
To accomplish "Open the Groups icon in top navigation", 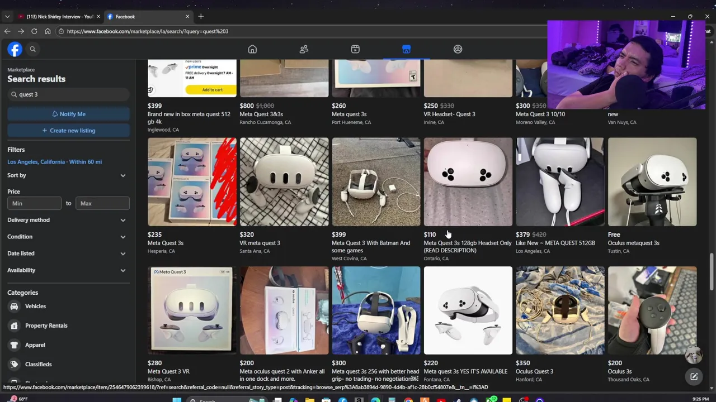I will pyautogui.click(x=458, y=49).
